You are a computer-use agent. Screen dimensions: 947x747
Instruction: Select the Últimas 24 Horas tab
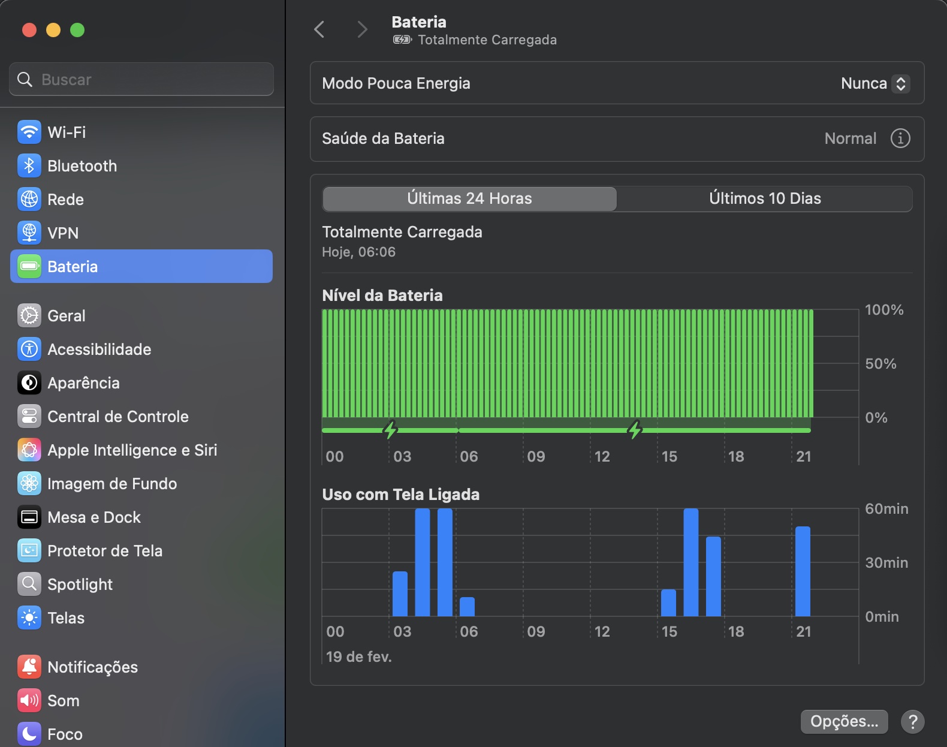469,198
